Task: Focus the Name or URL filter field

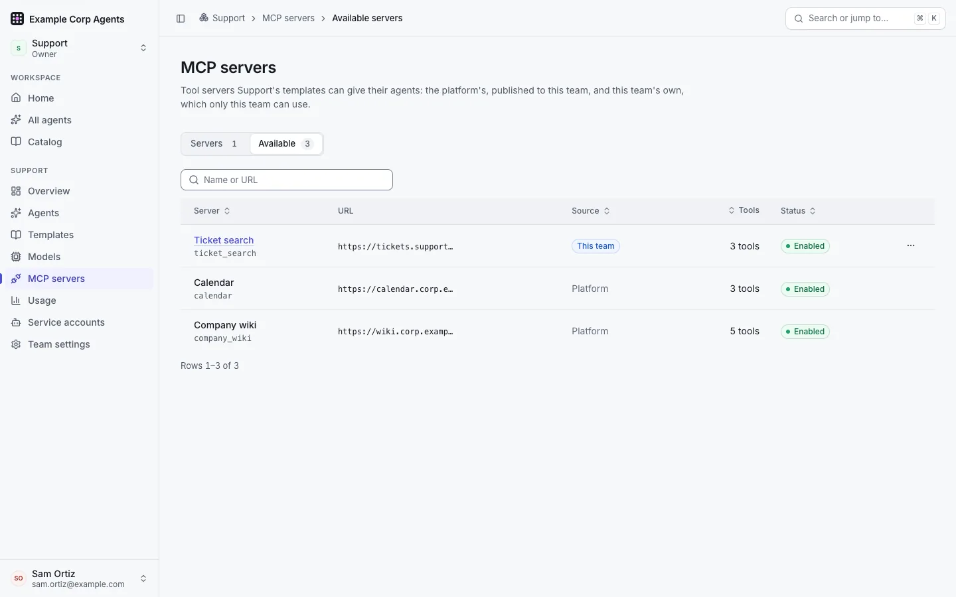Action: coord(287,180)
